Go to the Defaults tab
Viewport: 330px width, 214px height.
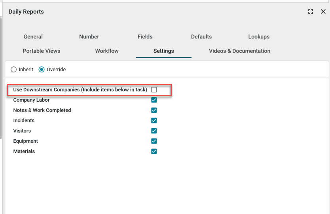(x=201, y=37)
